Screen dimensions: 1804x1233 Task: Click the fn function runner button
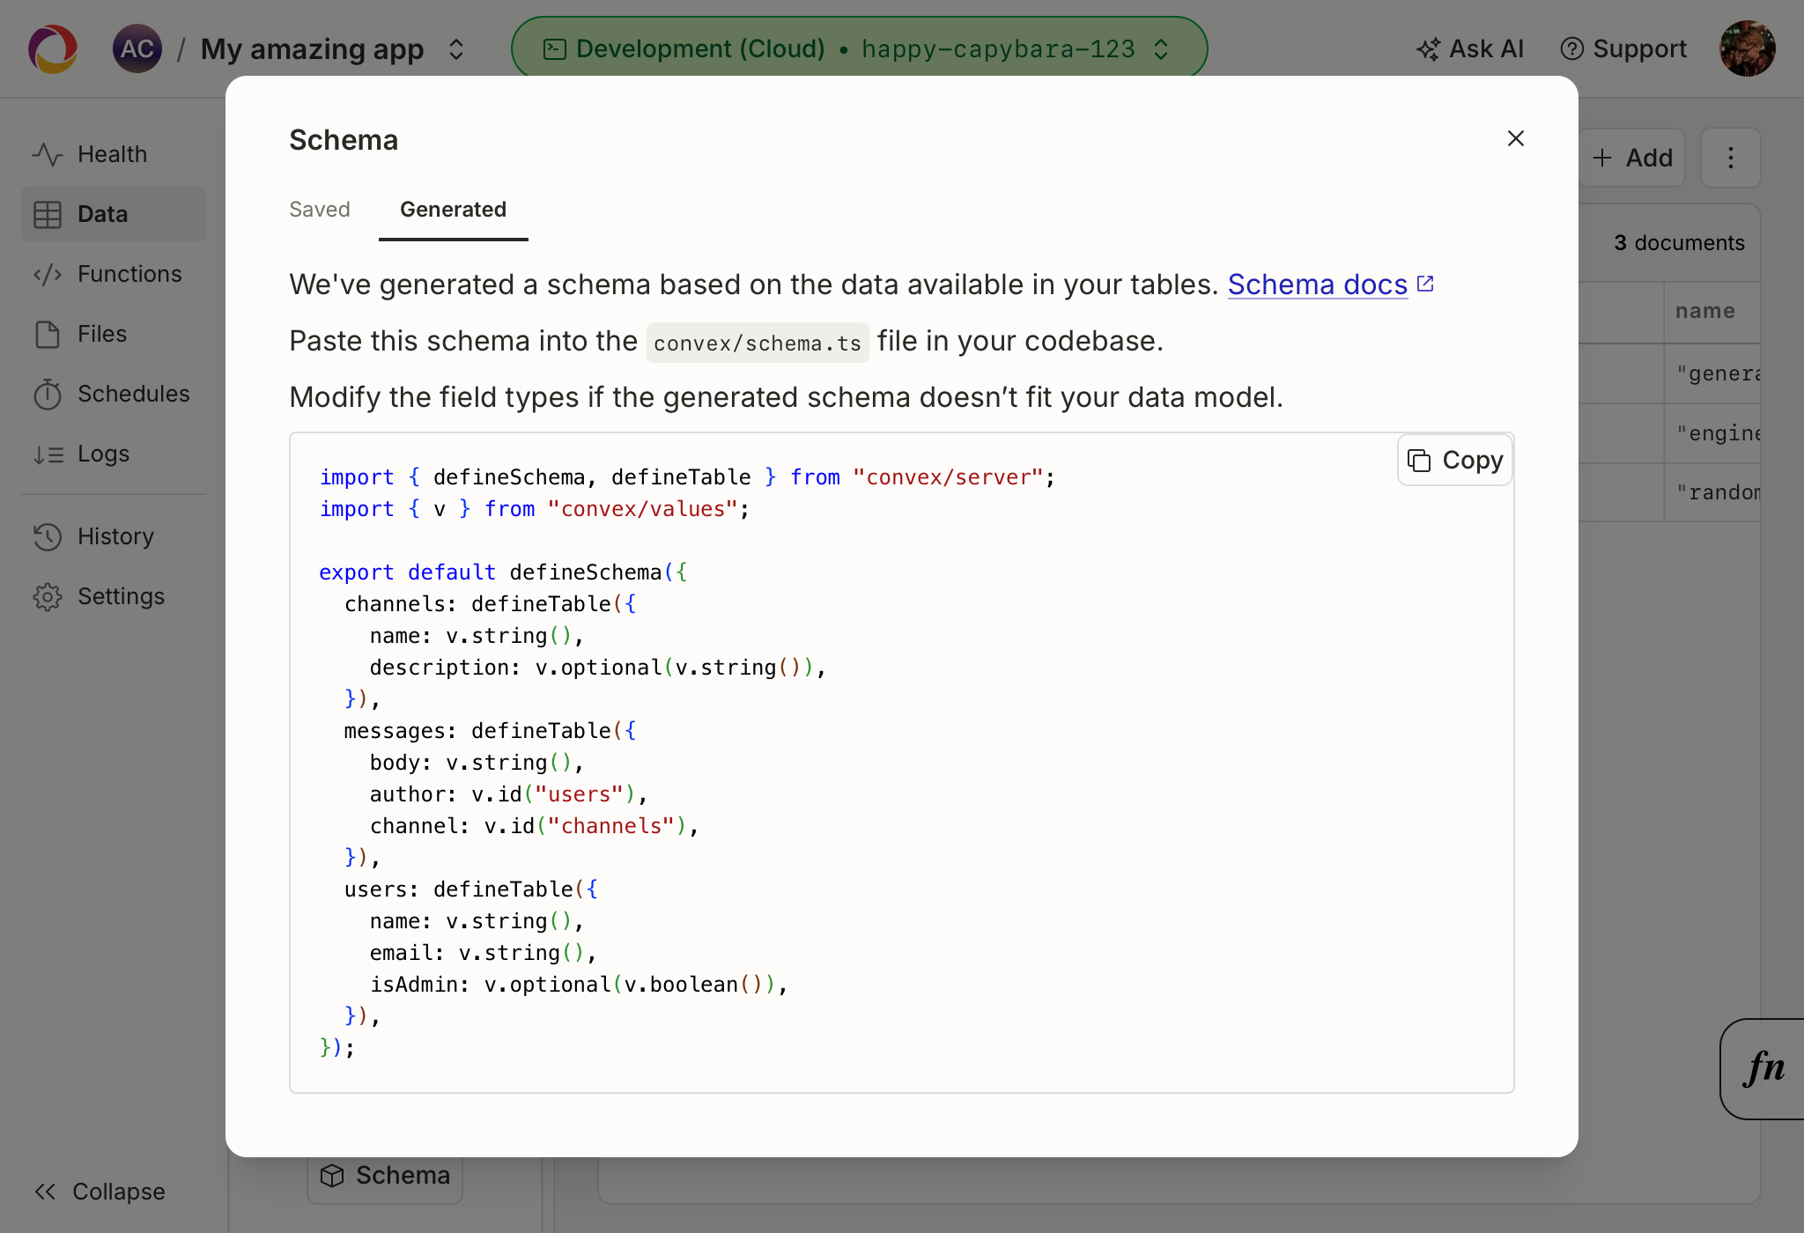click(1763, 1068)
